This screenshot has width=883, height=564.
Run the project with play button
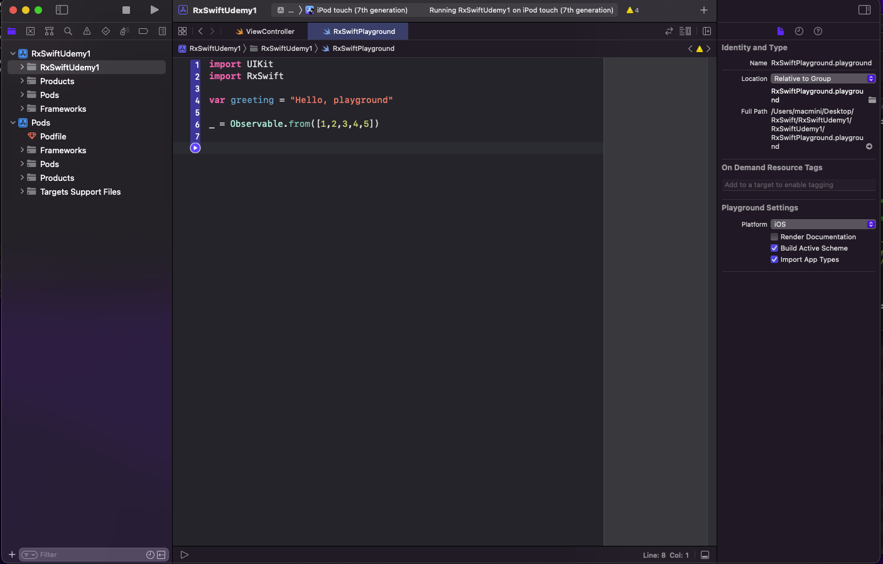154,10
